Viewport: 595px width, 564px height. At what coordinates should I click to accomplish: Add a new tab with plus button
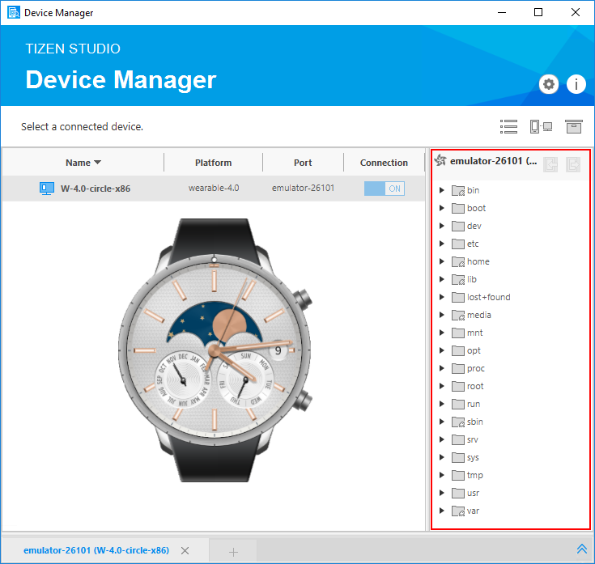tap(233, 551)
